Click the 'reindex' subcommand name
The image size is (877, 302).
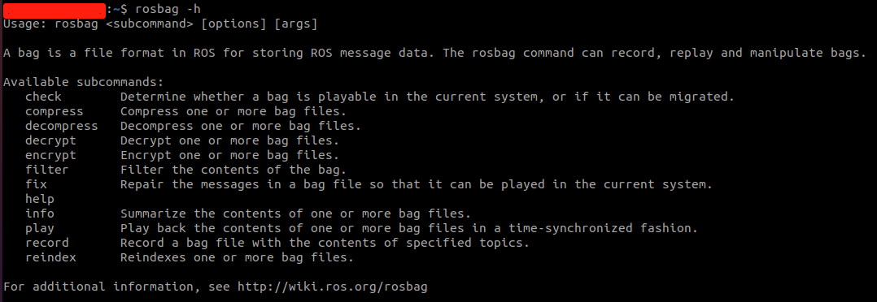(51, 257)
